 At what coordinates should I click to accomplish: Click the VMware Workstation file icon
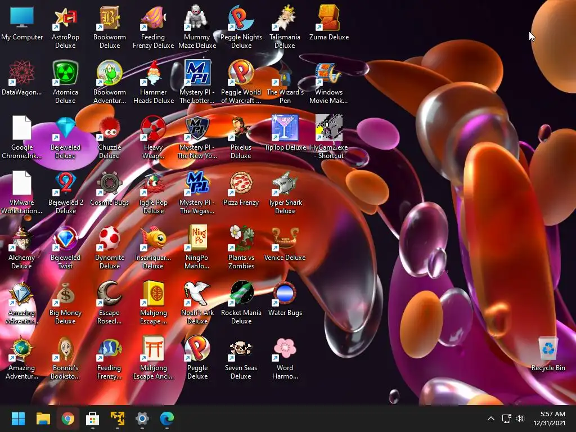coord(22,183)
